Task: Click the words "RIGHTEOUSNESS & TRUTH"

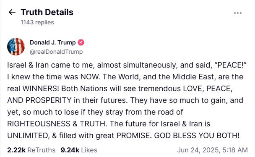Action: coord(56,124)
